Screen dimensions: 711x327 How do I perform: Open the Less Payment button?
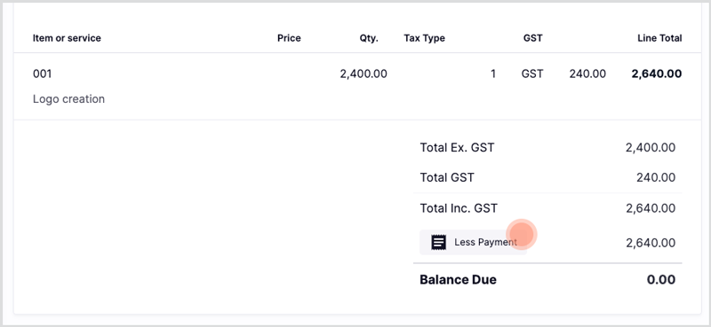coord(473,243)
